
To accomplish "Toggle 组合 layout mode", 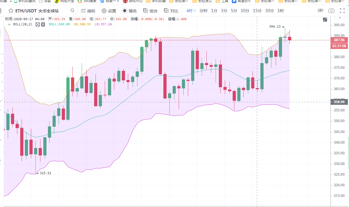I will pos(150,11).
